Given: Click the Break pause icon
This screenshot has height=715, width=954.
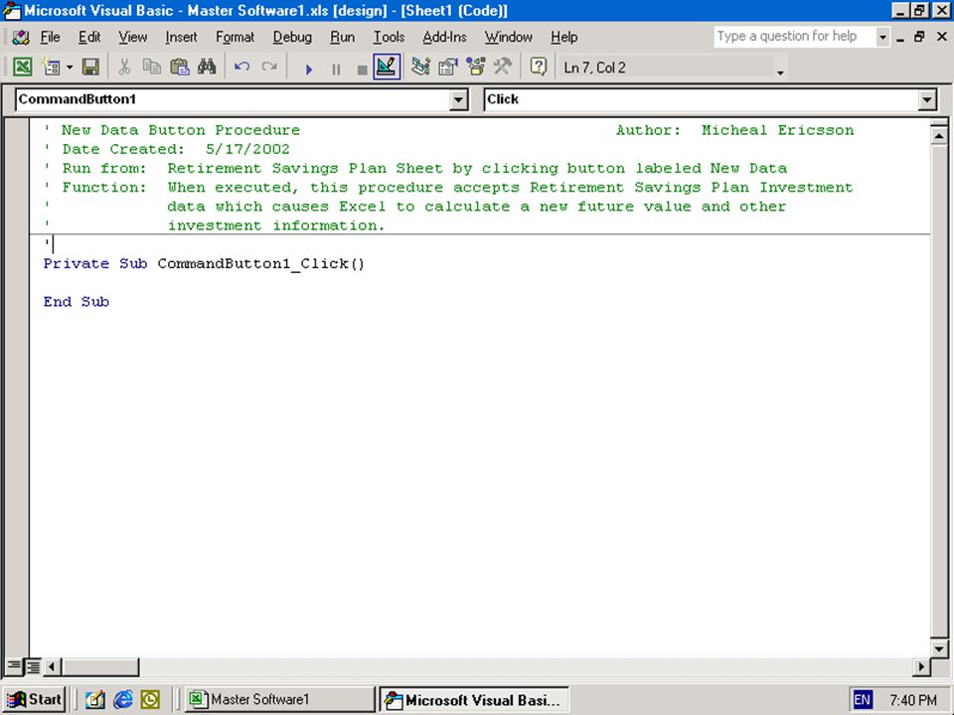Looking at the screenshot, I should pyautogui.click(x=336, y=70).
